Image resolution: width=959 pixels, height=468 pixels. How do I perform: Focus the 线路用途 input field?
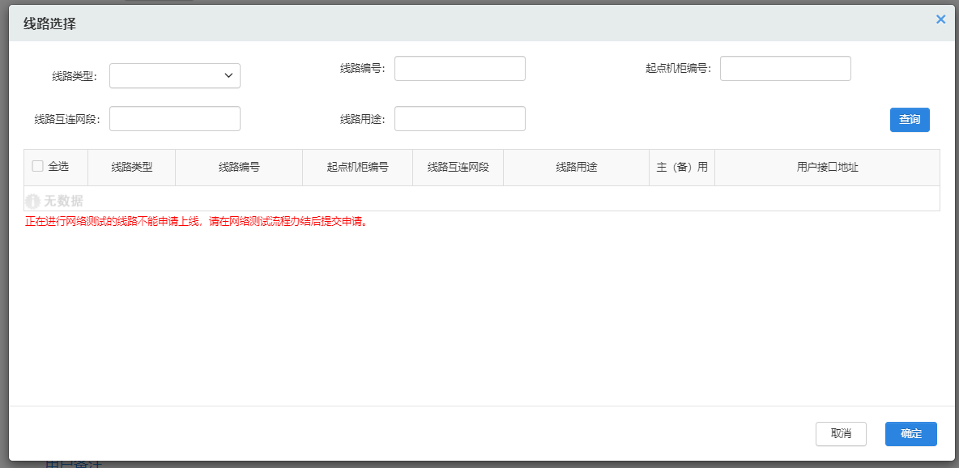click(460, 119)
